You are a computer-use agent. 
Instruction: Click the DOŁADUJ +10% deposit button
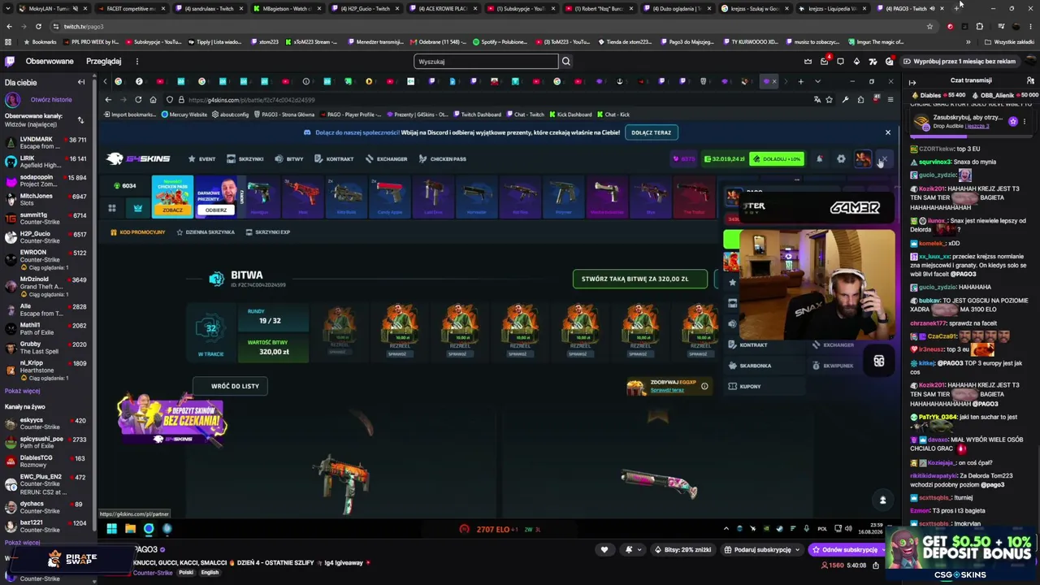pos(777,159)
